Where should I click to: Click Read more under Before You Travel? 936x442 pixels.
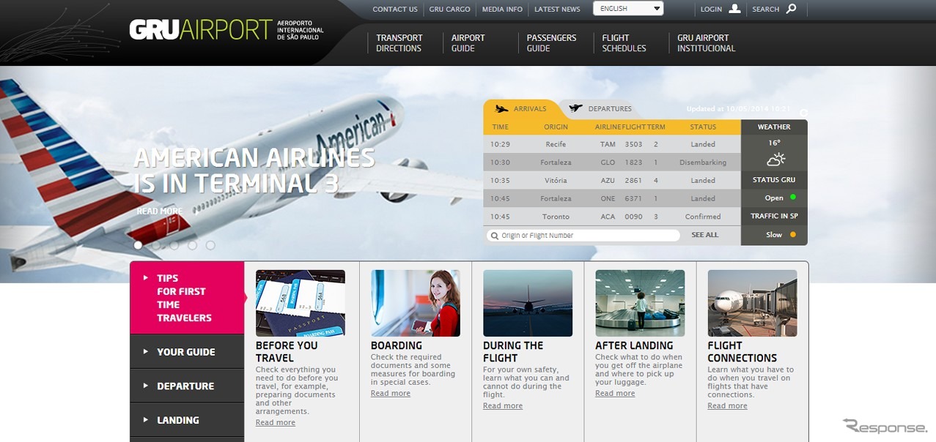[276, 422]
